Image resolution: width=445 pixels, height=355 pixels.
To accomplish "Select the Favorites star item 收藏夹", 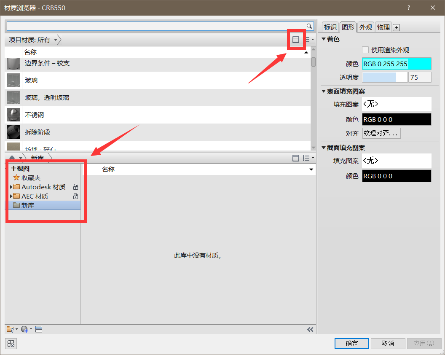I will [x=27, y=178].
